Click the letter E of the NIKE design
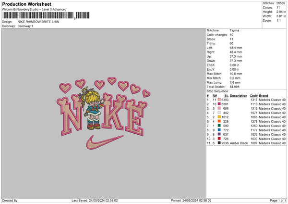 click(135, 118)
